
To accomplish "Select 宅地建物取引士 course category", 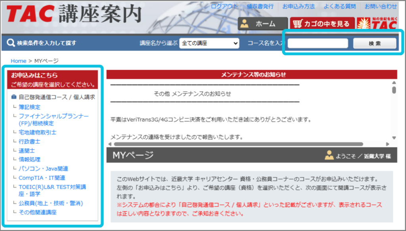I will pos(37,132).
